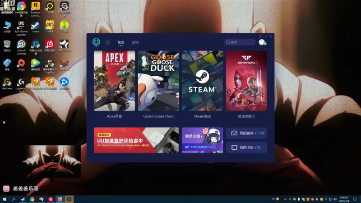Viewport: 361px width, 203px height.
Task: Switch to the 首页 tab
Action: [x=120, y=42]
